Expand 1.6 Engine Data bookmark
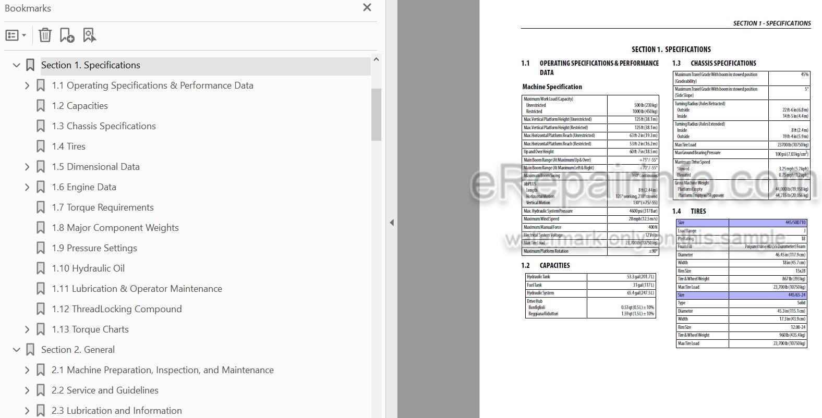The height and width of the screenshot is (418, 822). [27, 187]
